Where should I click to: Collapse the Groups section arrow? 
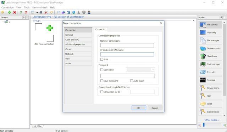pos(194,21)
